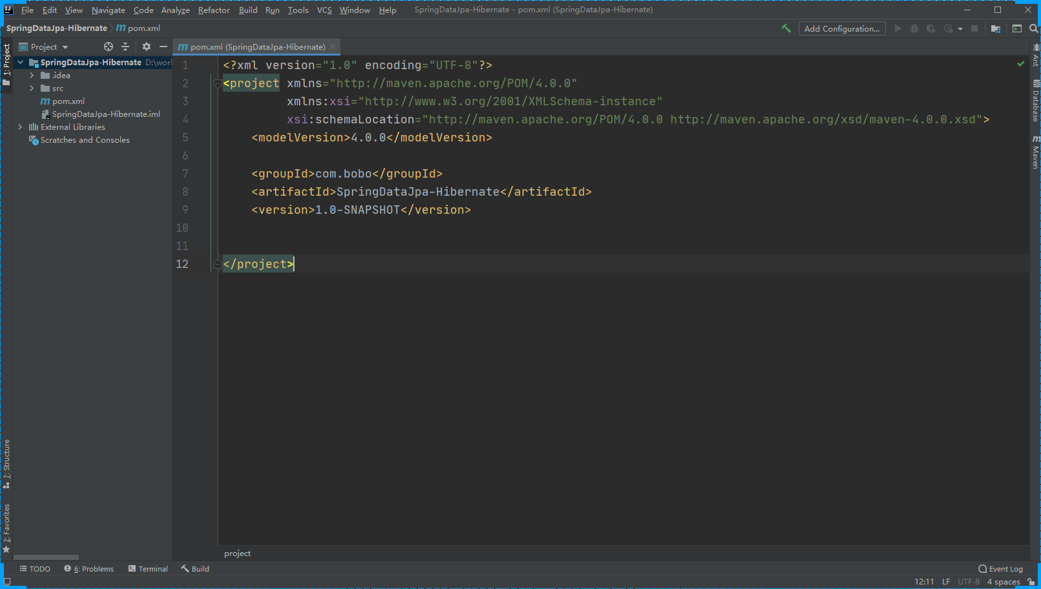1041x589 pixels.
Task: Open the Analyze menu
Action: (x=176, y=10)
